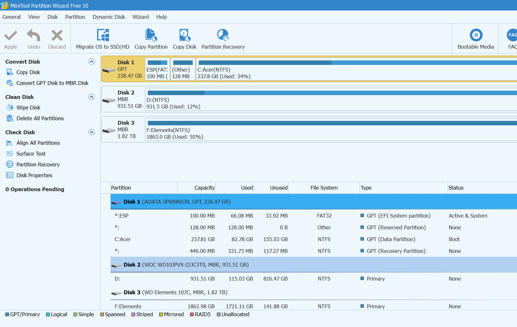517x327 pixels.
Task: Select the Disk 3 WD Elements row
Action: [314, 292]
